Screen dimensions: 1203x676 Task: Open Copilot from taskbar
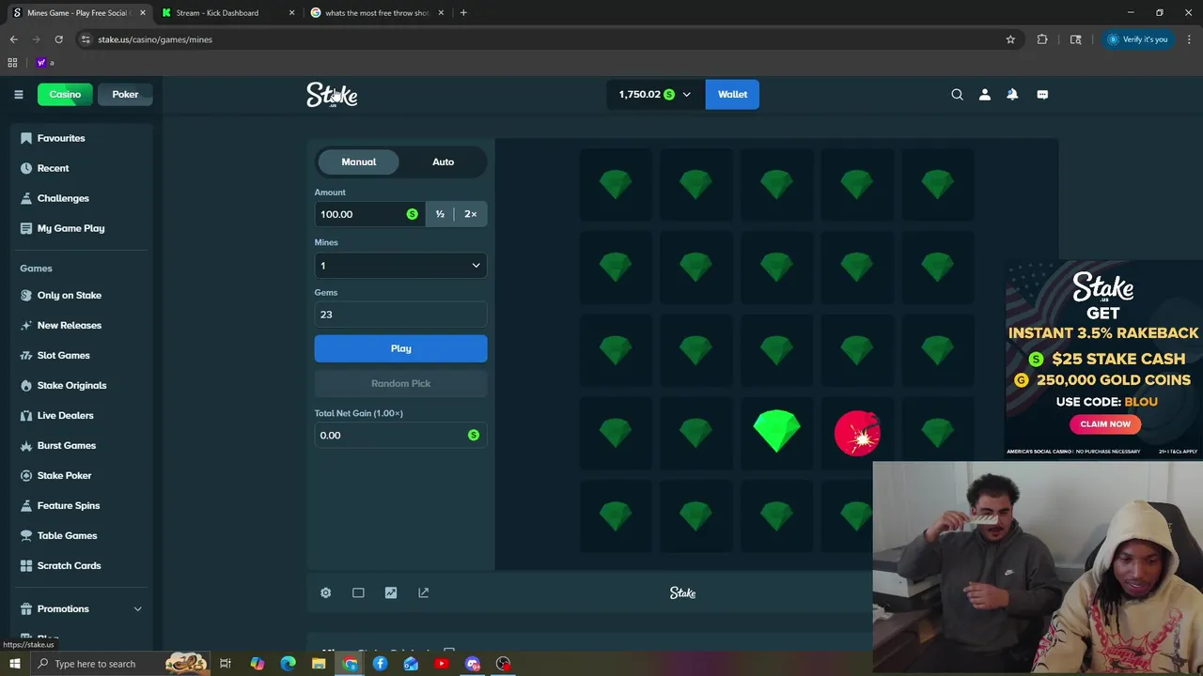[x=257, y=664]
